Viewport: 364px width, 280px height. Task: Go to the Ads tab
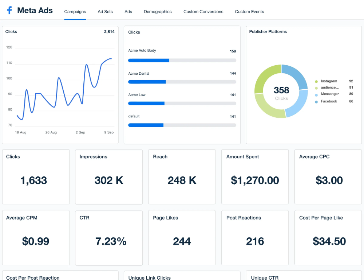coord(128,12)
